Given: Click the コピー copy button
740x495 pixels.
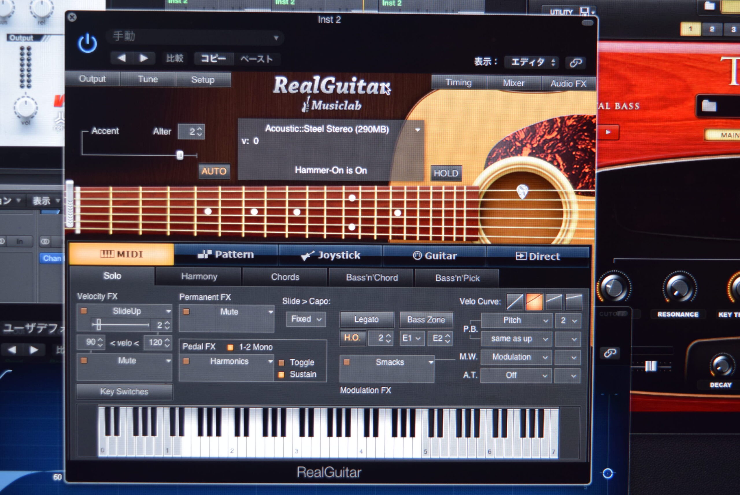Looking at the screenshot, I should tap(214, 59).
